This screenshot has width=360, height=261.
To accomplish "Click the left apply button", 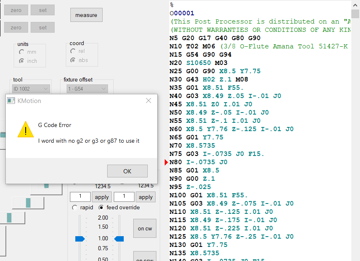I will point(102,197).
